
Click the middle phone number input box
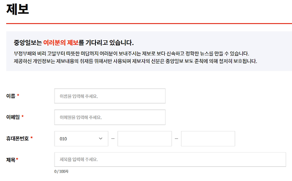coord(145,139)
